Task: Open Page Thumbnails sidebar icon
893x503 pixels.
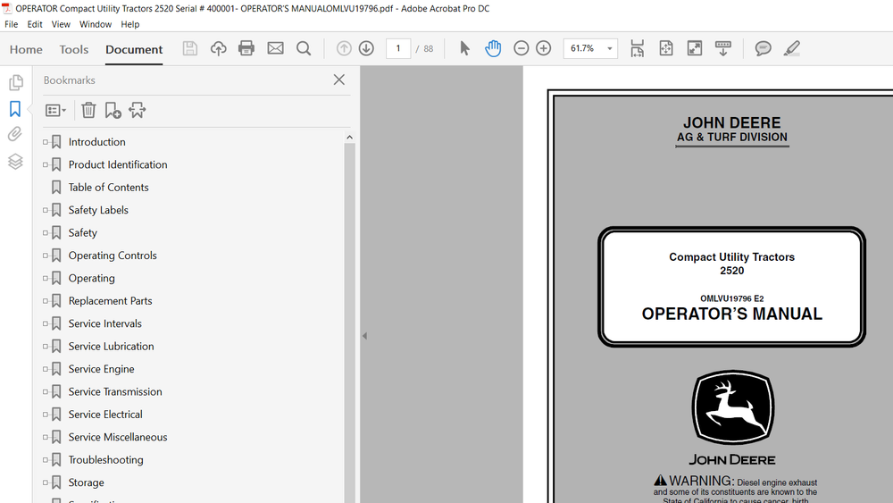Action: point(15,82)
